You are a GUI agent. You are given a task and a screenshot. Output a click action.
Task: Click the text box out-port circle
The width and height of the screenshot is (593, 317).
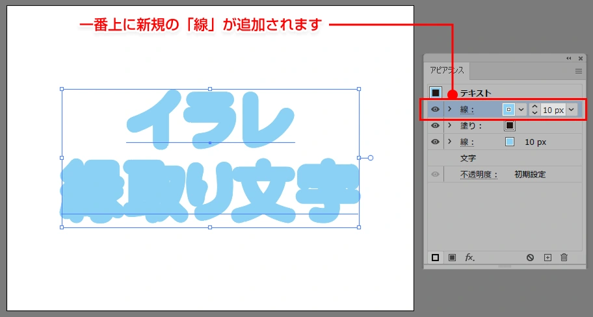coord(371,158)
